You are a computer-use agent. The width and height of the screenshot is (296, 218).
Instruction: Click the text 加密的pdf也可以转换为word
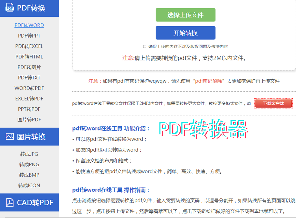(x=107, y=150)
